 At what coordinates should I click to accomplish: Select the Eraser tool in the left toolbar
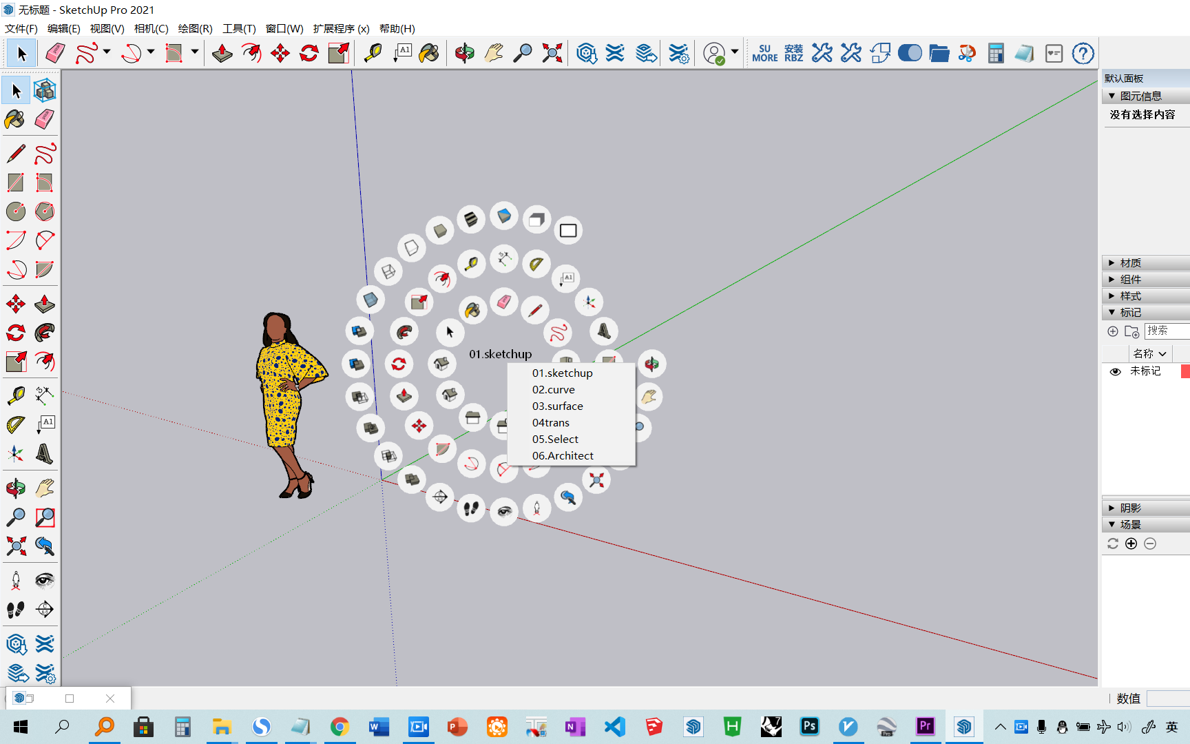44,120
